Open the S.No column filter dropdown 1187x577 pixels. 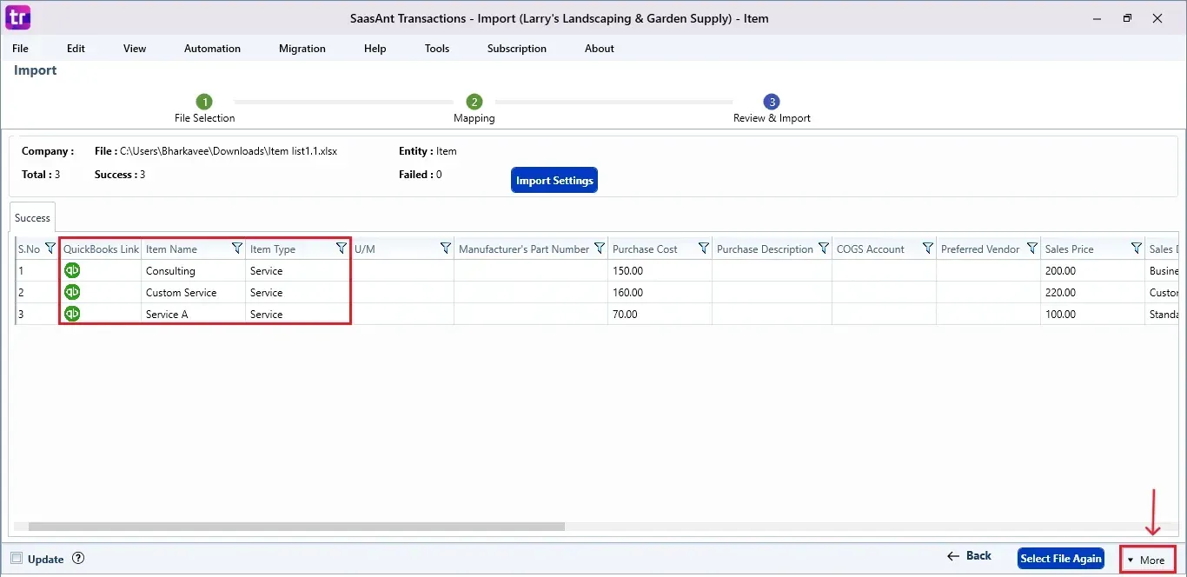coord(50,249)
